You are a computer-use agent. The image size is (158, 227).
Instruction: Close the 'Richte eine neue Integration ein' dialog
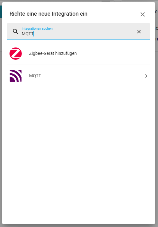click(x=143, y=14)
